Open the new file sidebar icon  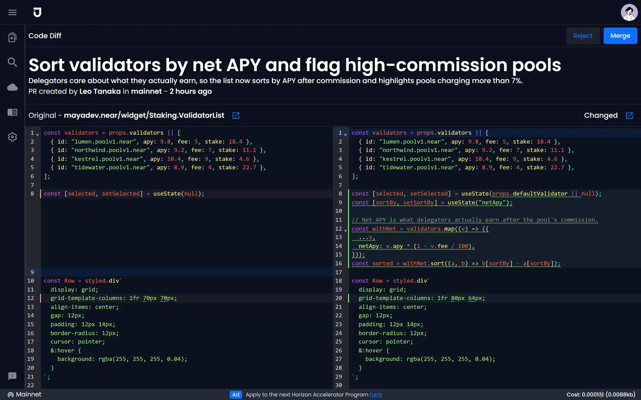(12, 37)
